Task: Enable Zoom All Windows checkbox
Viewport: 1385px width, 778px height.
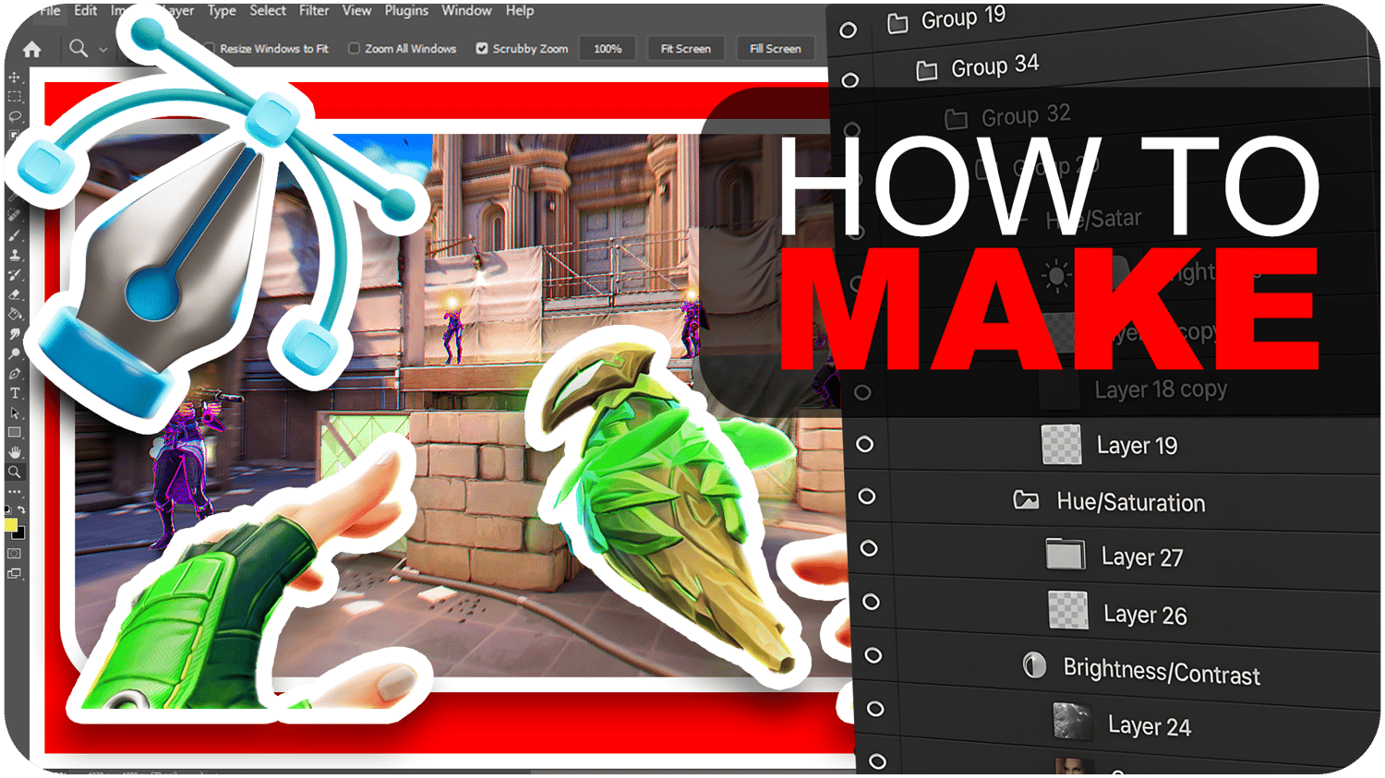Action: (x=354, y=48)
